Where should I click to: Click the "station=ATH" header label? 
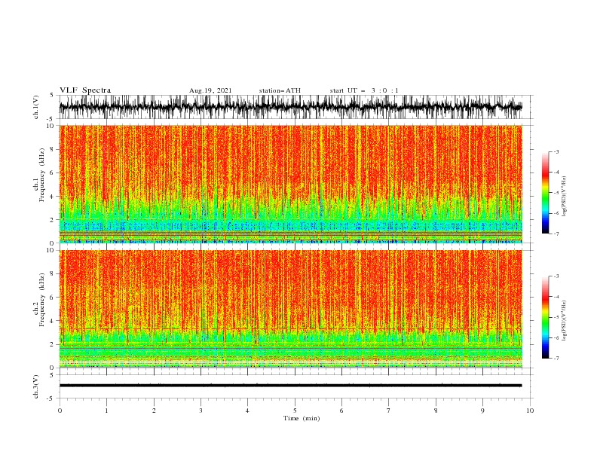(x=280, y=90)
